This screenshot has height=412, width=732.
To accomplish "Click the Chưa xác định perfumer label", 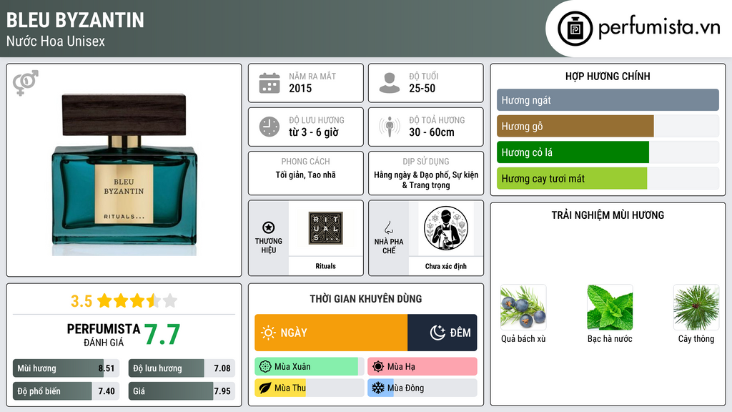I will click(446, 266).
